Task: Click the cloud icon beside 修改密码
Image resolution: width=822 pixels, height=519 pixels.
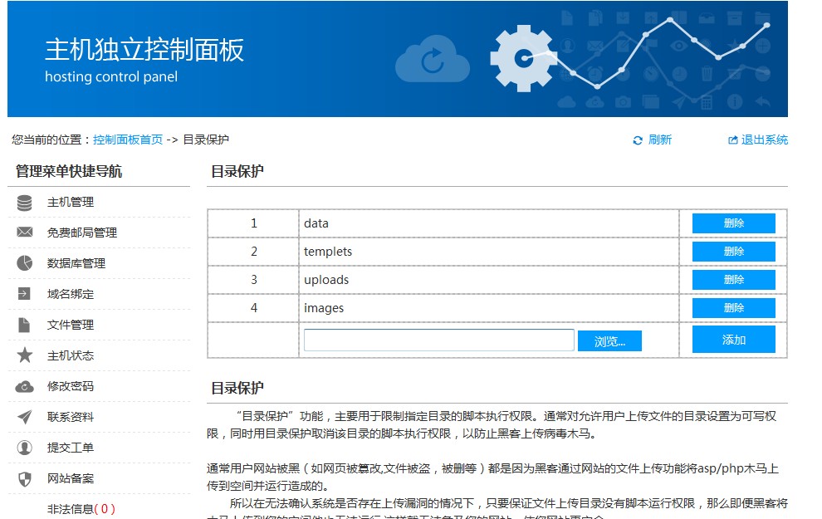Action: pyautogui.click(x=25, y=387)
